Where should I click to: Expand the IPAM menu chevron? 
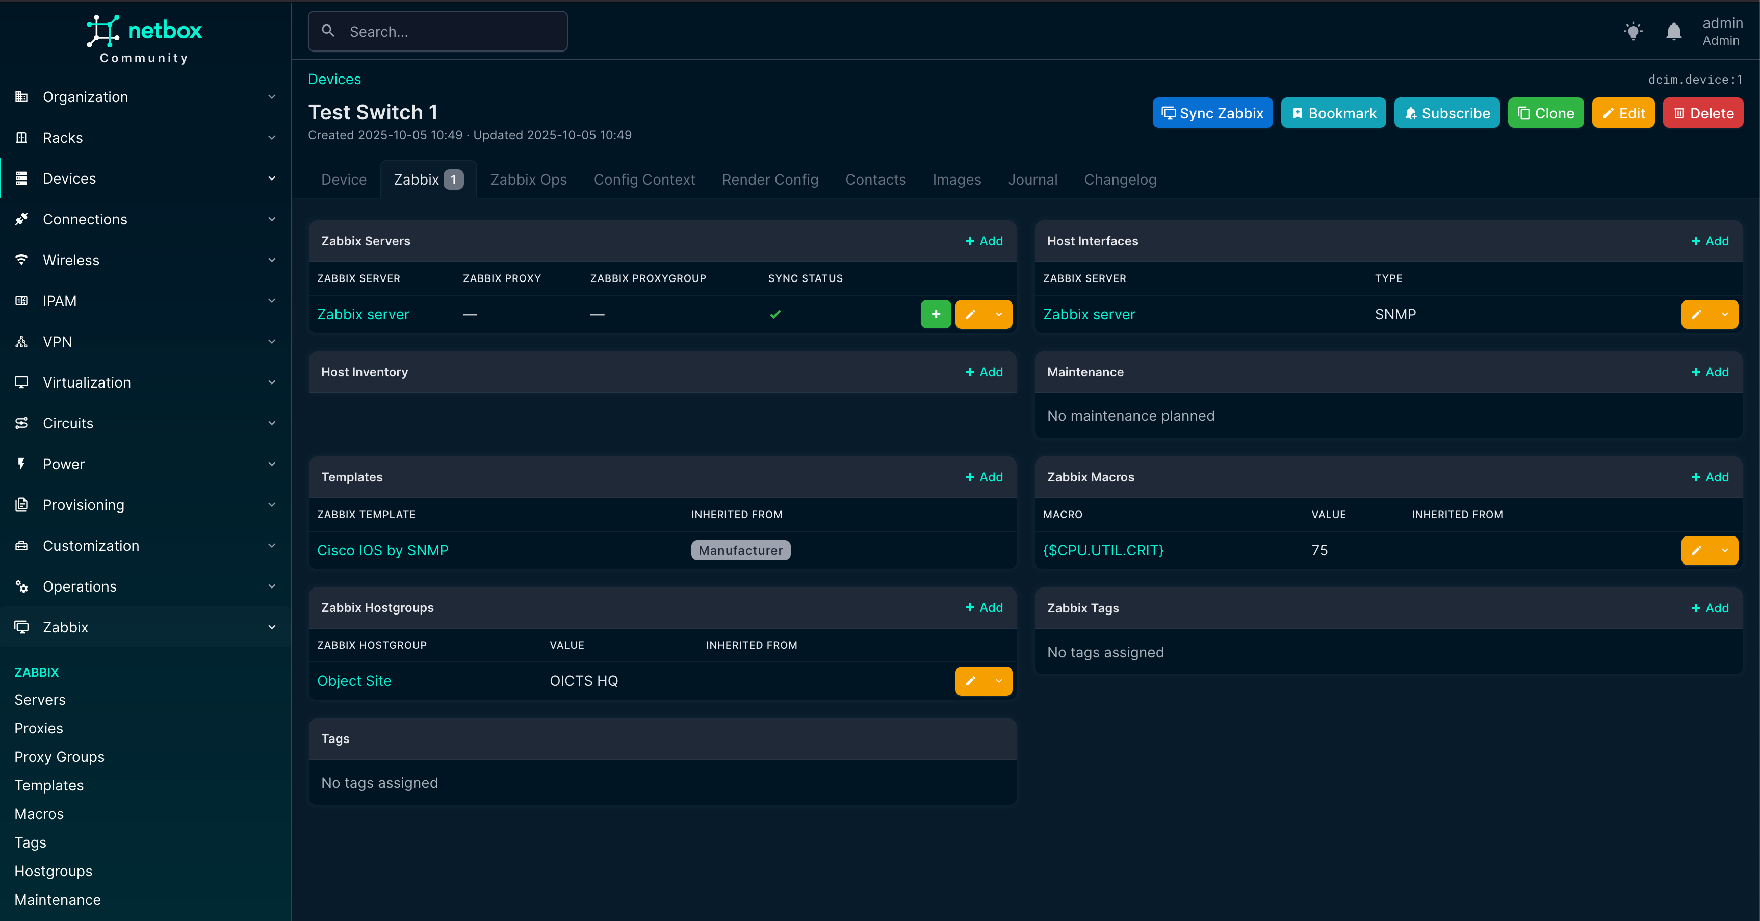tap(272, 300)
